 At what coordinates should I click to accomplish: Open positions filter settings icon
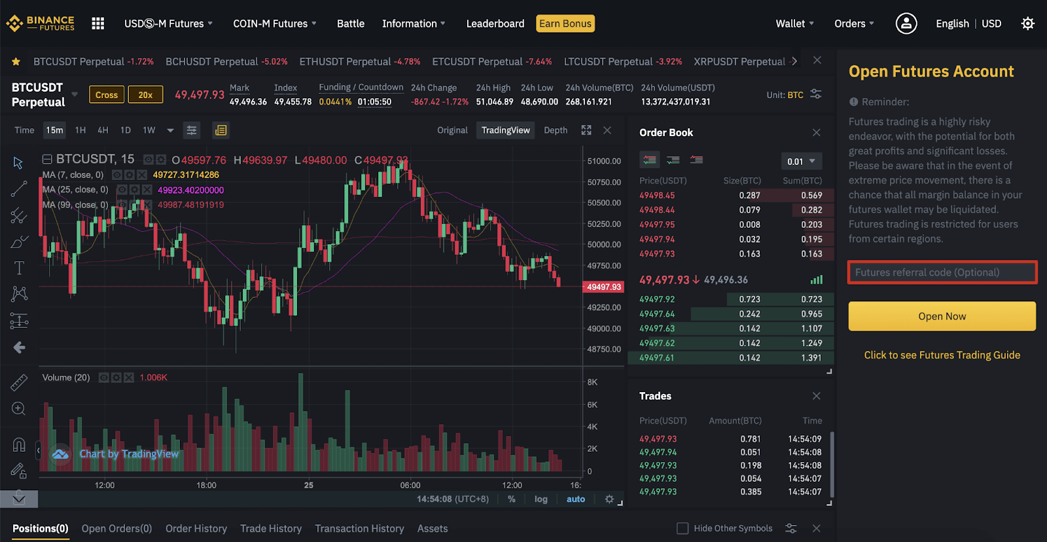[791, 528]
